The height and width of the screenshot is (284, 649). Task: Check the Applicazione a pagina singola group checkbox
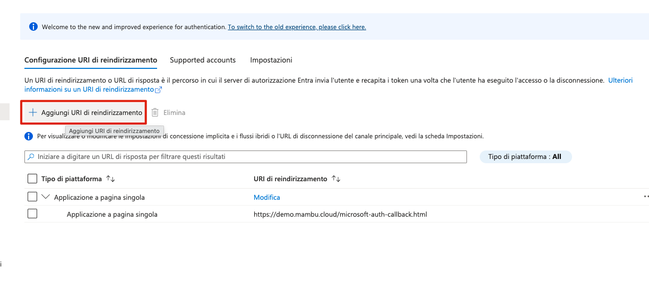click(x=32, y=197)
